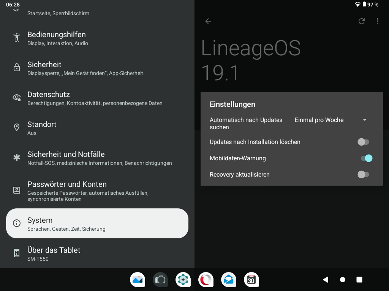Click the dropdown arrow for update frequency
The height and width of the screenshot is (291, 389).
pos(365,120)
